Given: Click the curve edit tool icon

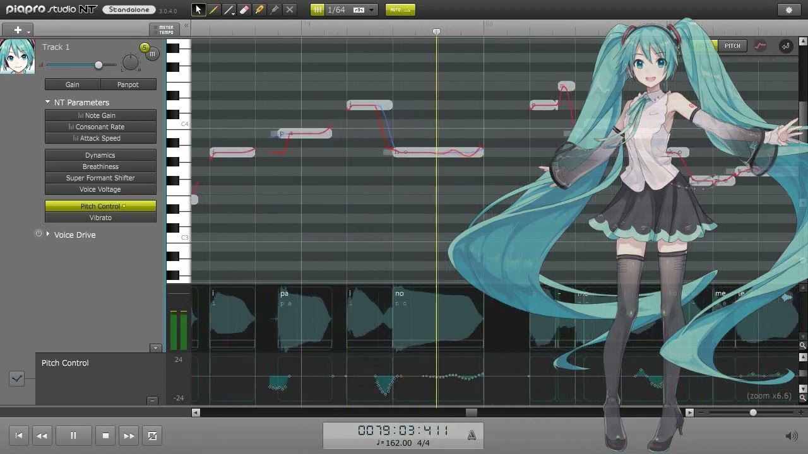Looking at the screenshot, I should (x=17, y=378).
